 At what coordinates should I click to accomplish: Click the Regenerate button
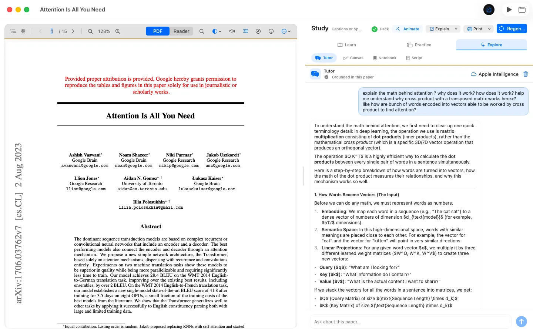coord(512,29)
